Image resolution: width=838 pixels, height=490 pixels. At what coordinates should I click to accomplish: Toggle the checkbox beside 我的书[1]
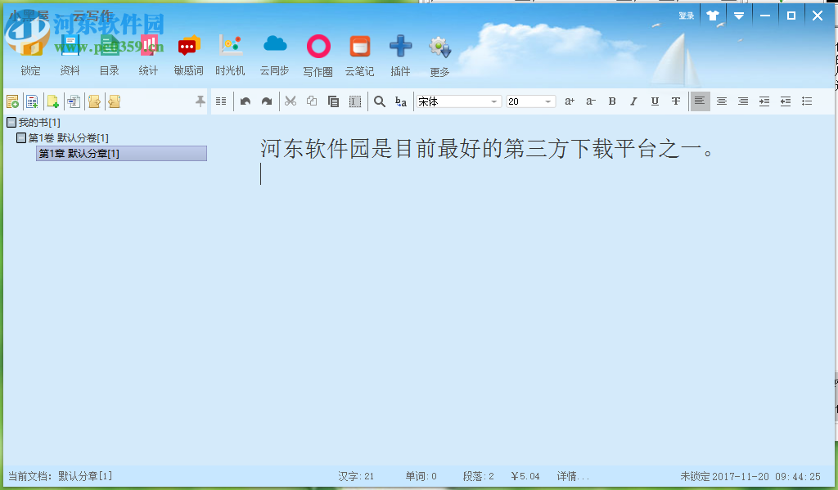[11, 121]
